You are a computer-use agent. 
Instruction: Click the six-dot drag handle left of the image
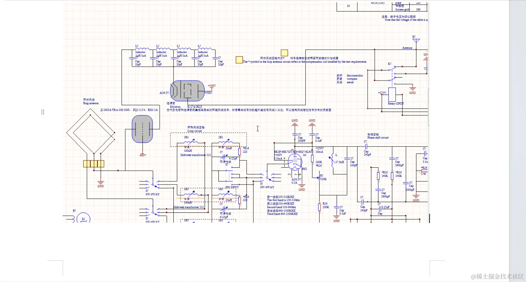(x=43, y=112)
